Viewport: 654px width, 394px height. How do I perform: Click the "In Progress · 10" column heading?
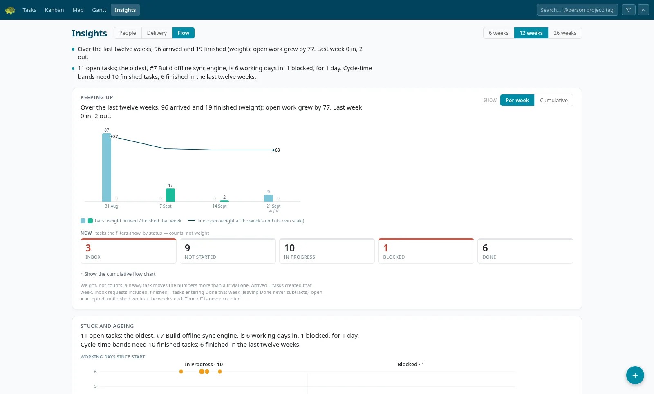coord(204,364)
